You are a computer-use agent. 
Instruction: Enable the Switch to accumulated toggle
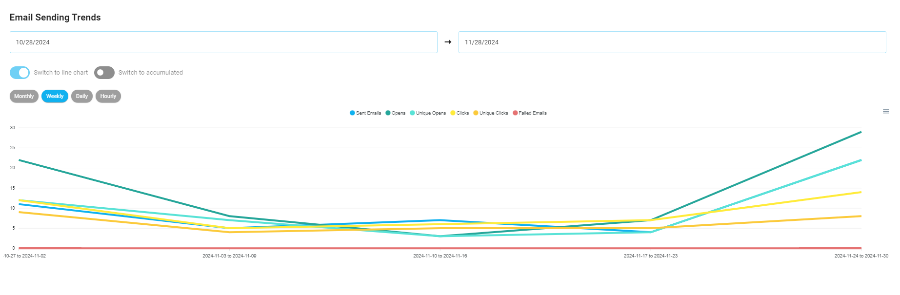pyautogui.click(x=104, y=73)
